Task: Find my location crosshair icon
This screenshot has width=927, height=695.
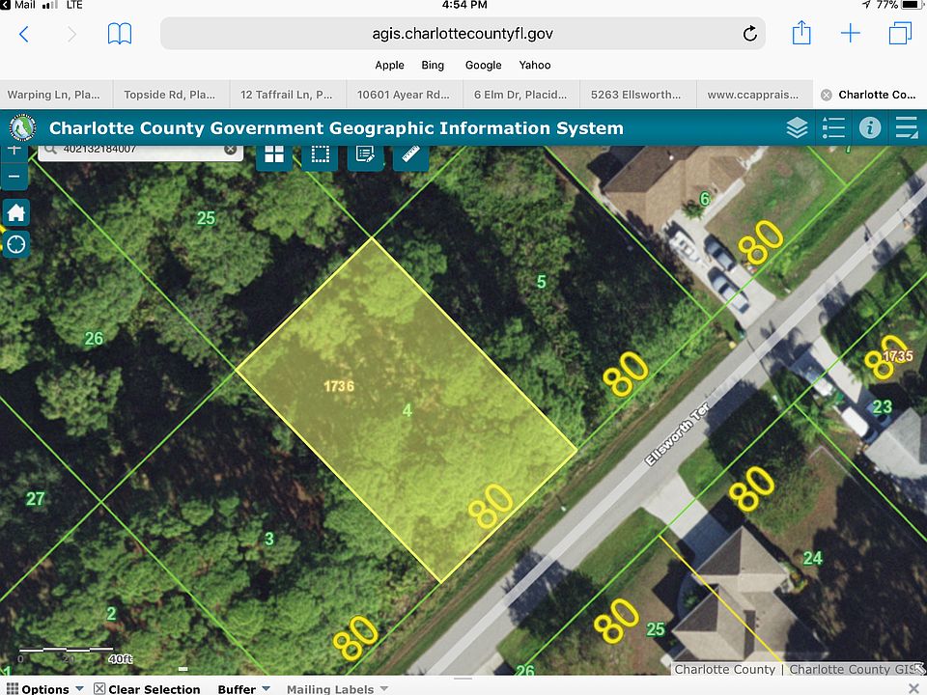Action: (16, 243)
